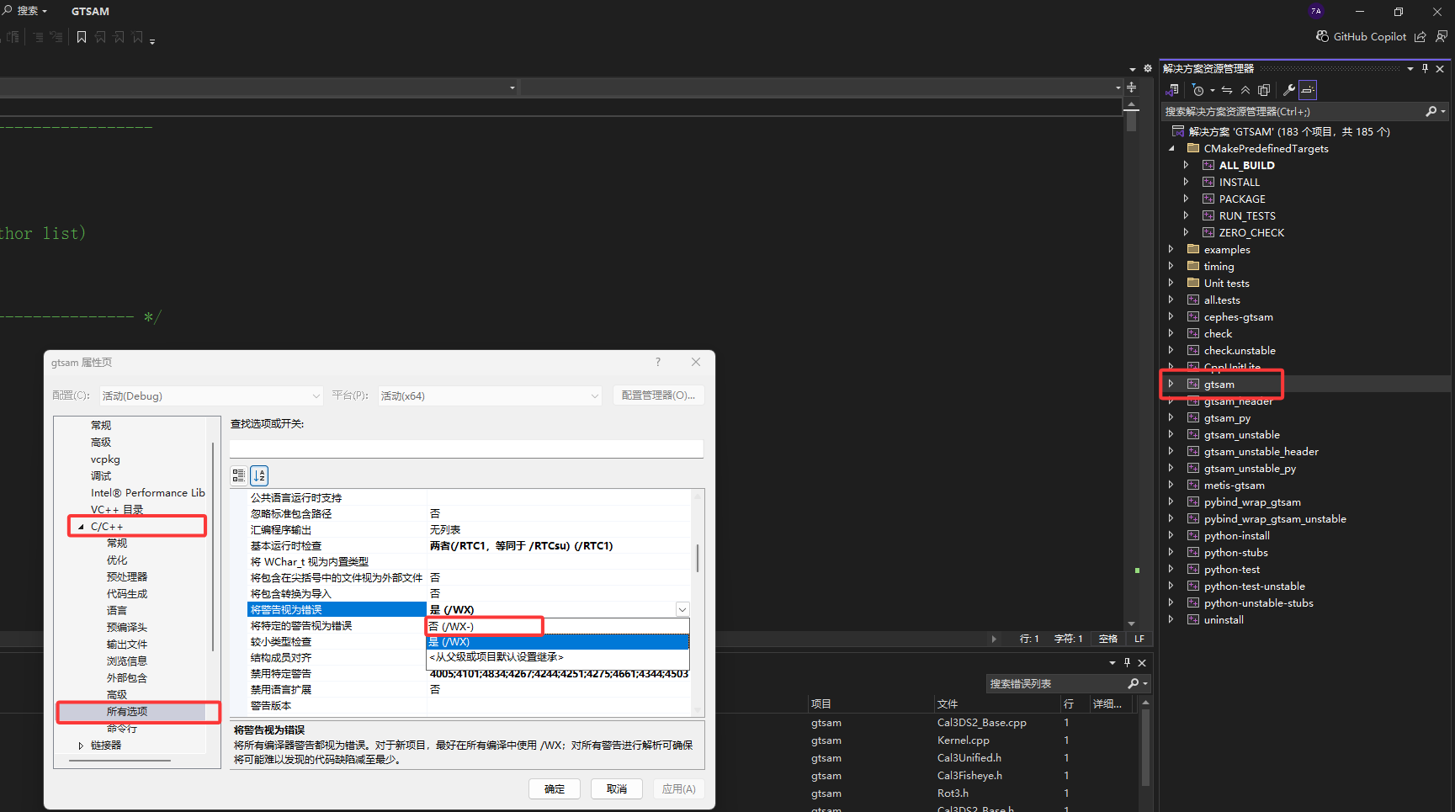Click the 取消 button

click(x=617, y=788)
